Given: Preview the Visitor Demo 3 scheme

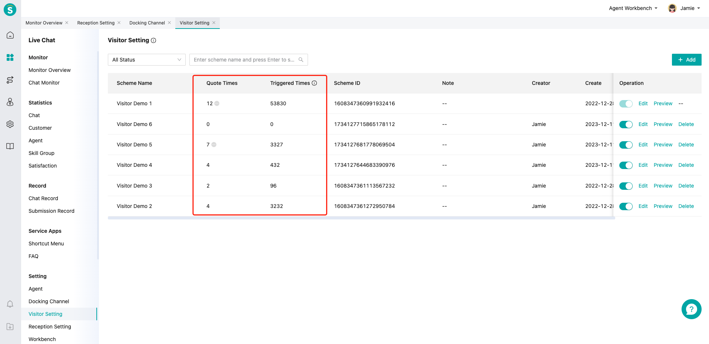Looking at the screenshot, I should (663, 186).
